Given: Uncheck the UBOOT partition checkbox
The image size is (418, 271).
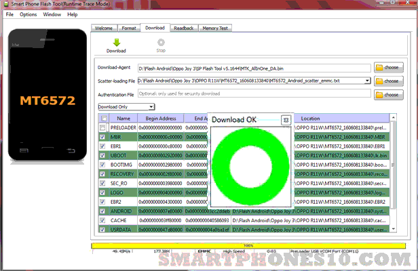Looking at the screenshot, I should (x=102, y=155).
